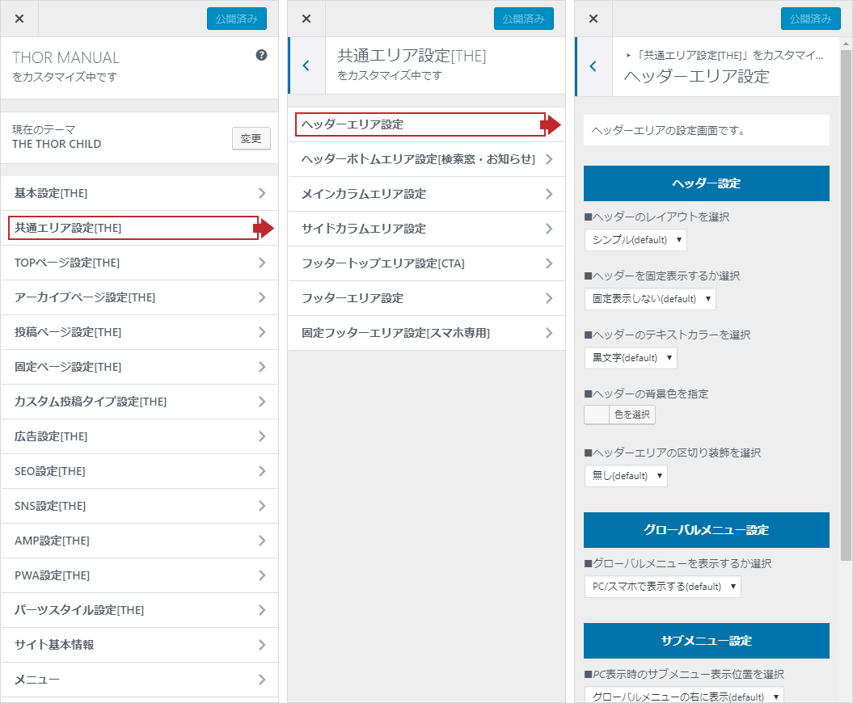
Task: Click 公開済み button in left panel
Action: pos(236,19)
